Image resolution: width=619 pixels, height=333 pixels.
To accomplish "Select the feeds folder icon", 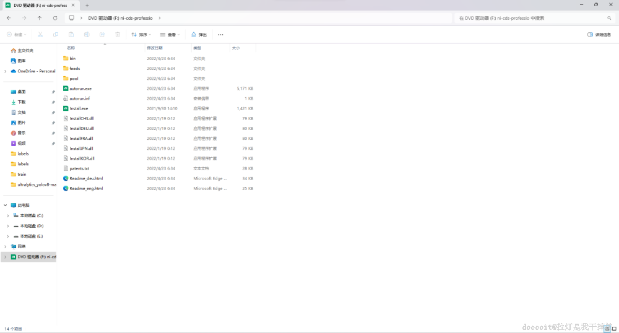I will click(66, 68).
